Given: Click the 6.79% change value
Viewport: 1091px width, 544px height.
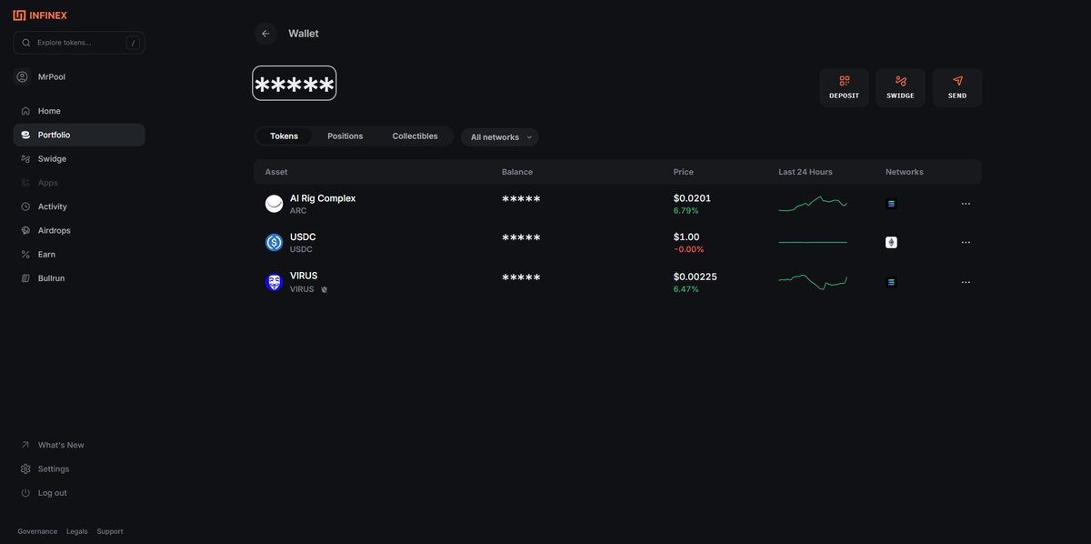Looking at the screenshot, I should tap(686, 211).
